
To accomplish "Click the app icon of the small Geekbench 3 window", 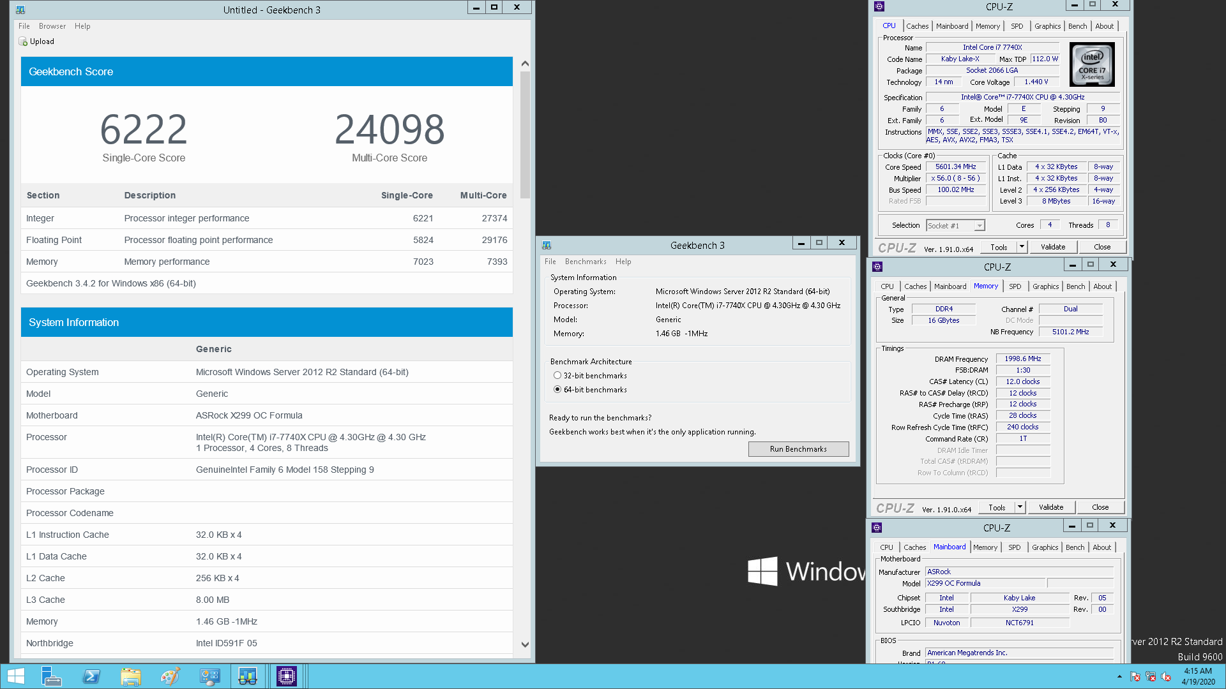I will [x=547, y=245].
